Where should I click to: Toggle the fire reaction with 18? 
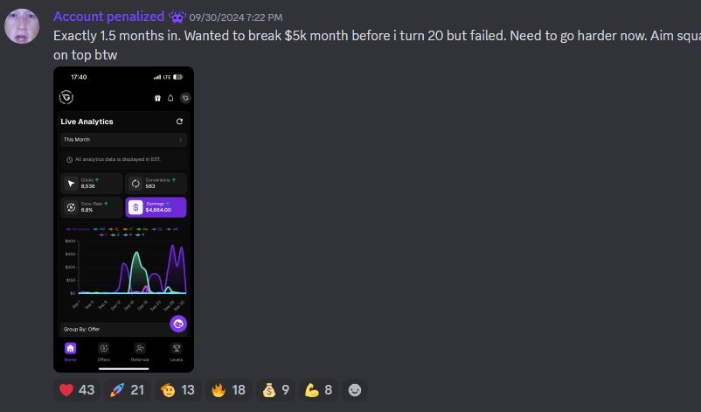pyautogui.click(x=228, y=390)
